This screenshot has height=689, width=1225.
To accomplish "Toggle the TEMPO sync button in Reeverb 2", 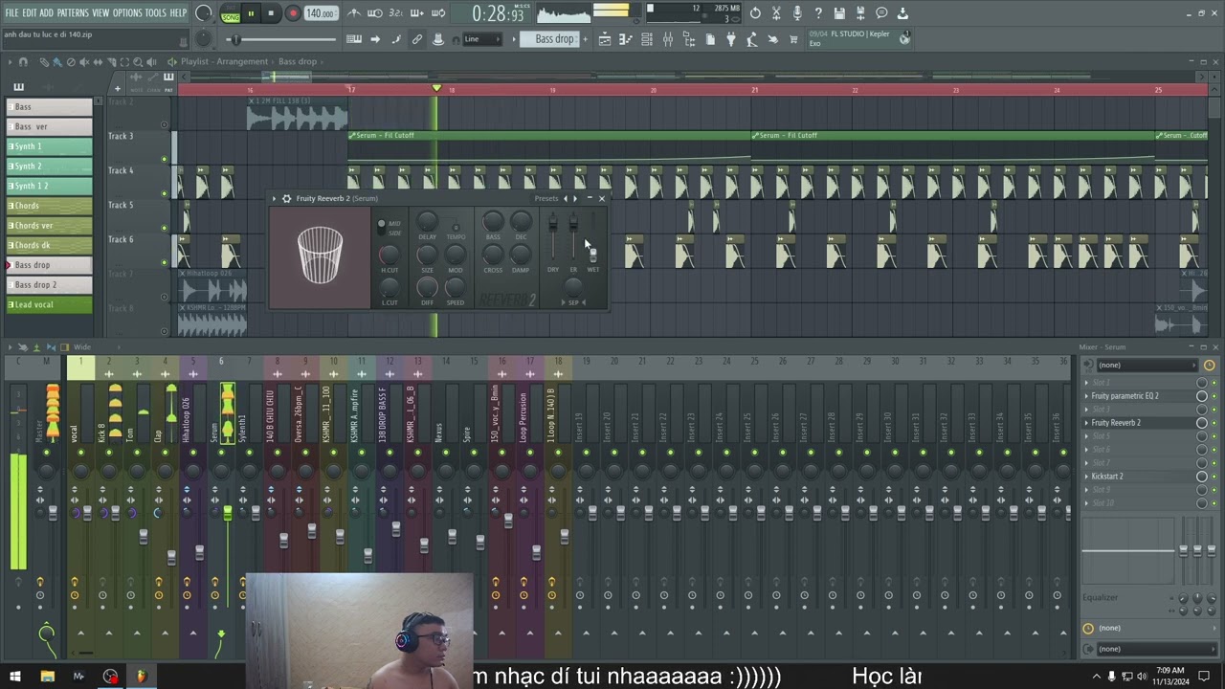I will pyautogui.click(x=456, y=228).
